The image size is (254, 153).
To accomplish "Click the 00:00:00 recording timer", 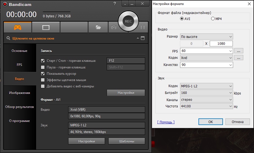I will point(21,15).
